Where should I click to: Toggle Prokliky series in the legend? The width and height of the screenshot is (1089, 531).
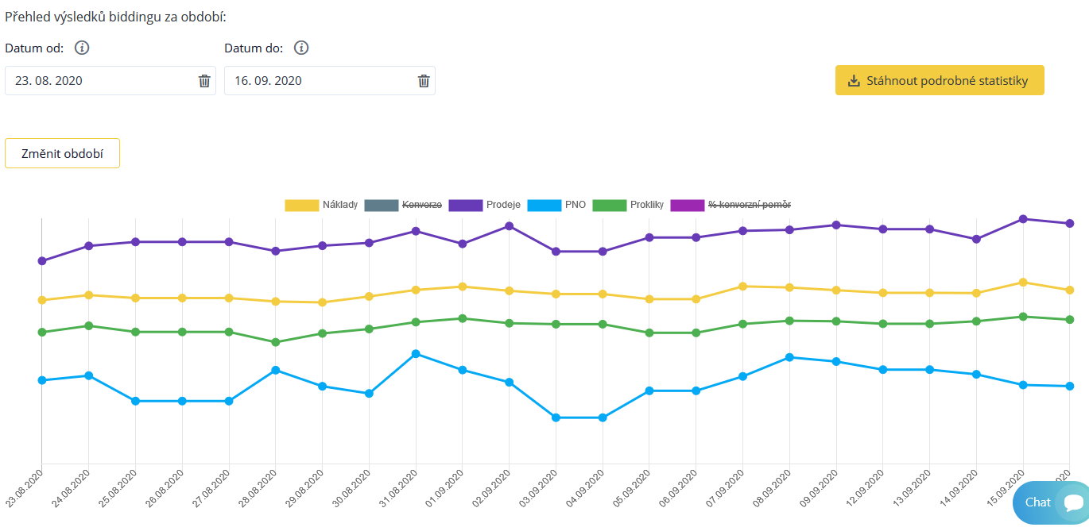[645, 205]
